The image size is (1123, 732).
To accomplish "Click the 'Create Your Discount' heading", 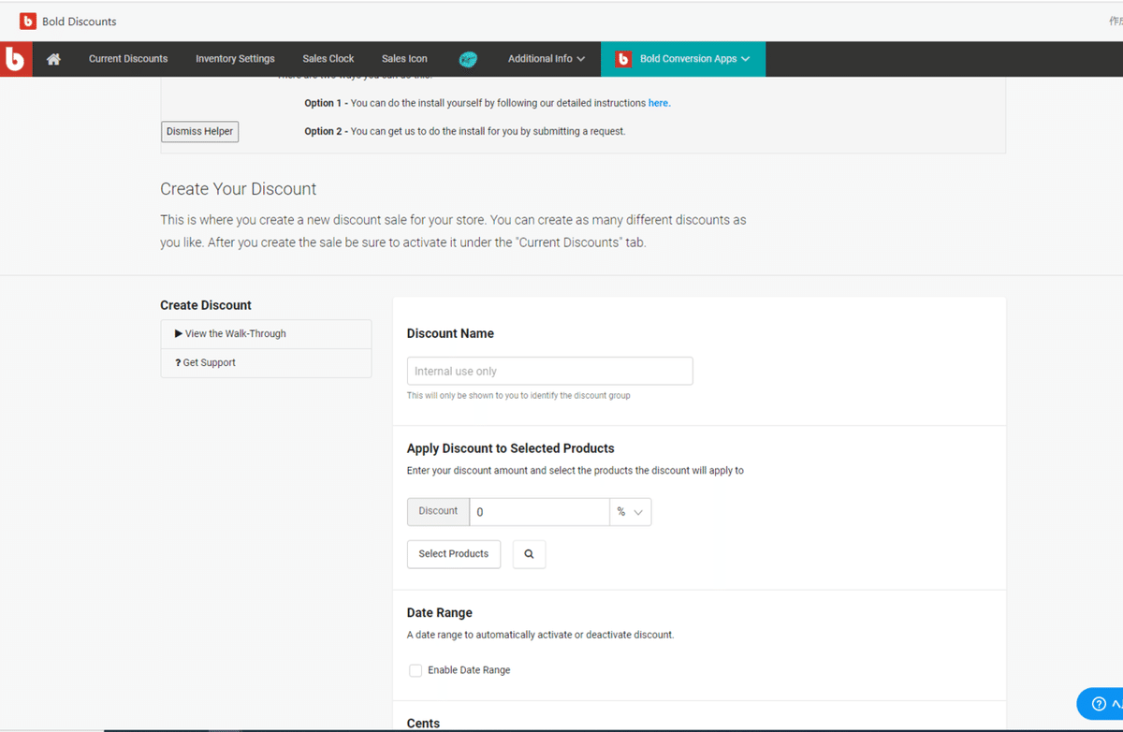I will [239, 189].
